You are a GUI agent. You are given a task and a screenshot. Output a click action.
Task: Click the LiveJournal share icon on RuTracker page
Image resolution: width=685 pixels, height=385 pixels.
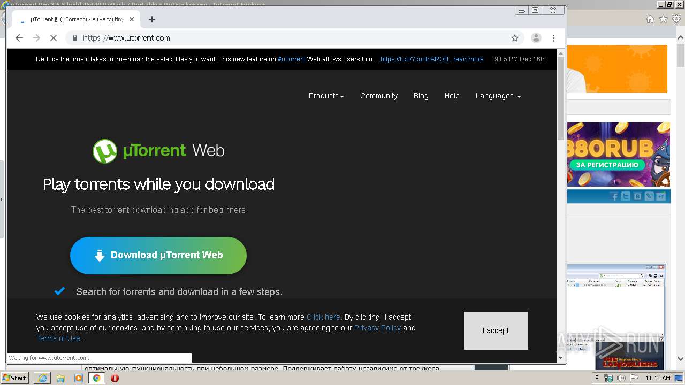pyautogui.click(x=649, y=197)
